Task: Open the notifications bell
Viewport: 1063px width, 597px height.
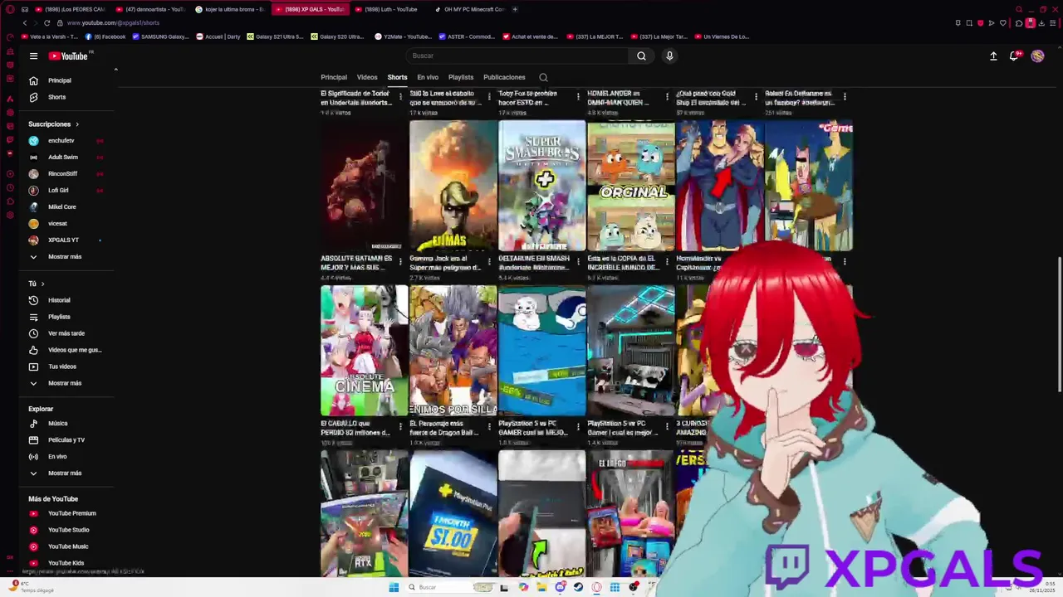Action: [1014, 56]
